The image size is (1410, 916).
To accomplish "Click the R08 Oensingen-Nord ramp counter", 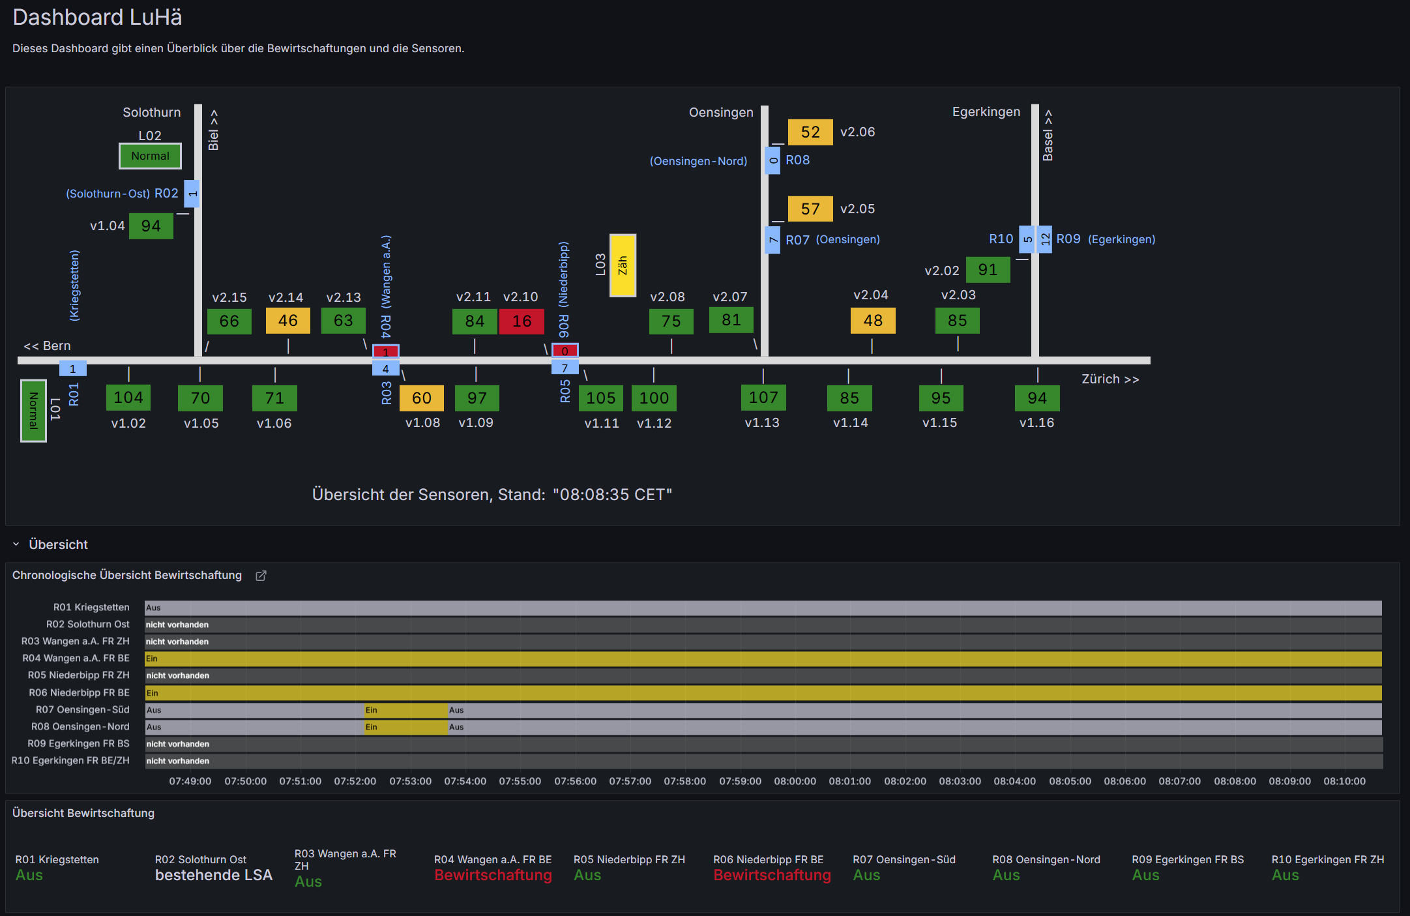I will coord(772,160).
